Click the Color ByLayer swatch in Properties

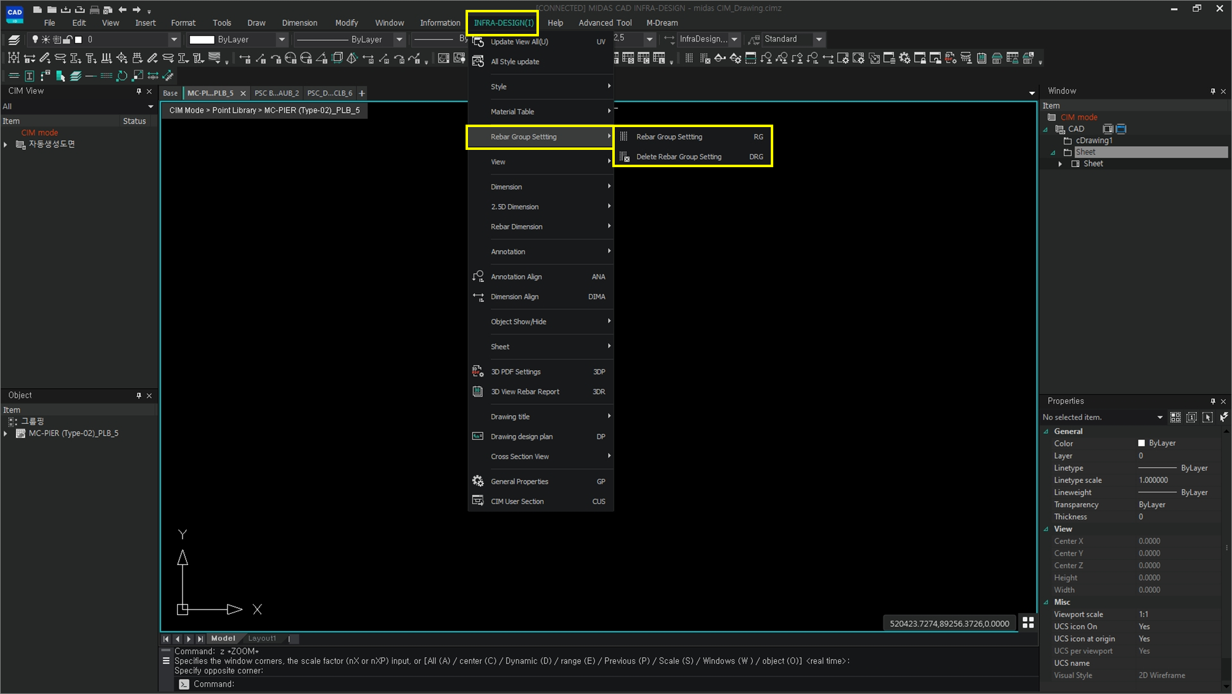(x=1141, y=443)
